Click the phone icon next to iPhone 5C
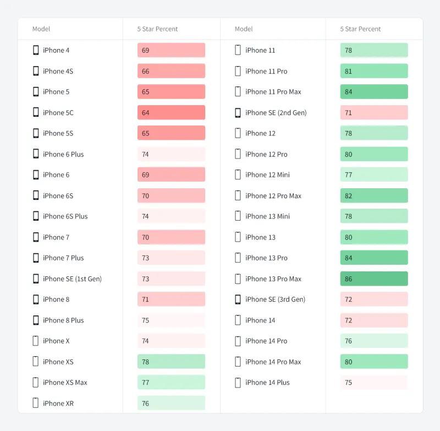This screenshot has width=440, height=431. pyautogui.click(x=36, y=112)
